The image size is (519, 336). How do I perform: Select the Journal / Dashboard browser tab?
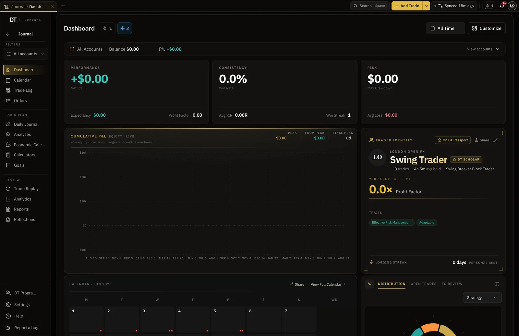(28, 6)
